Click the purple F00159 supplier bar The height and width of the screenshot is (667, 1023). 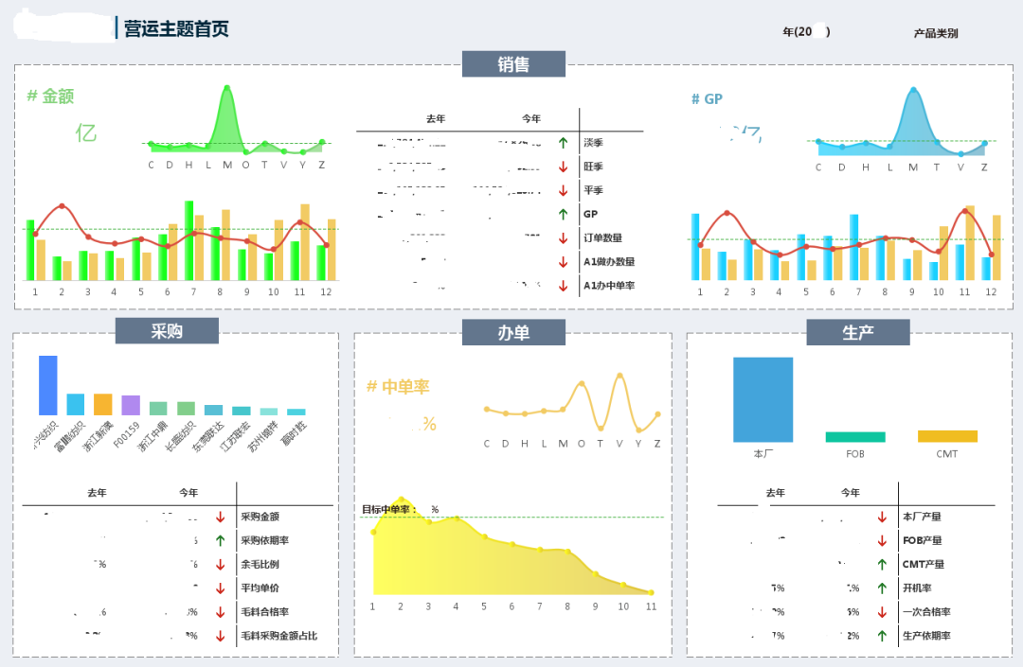(x=131, y=405)
